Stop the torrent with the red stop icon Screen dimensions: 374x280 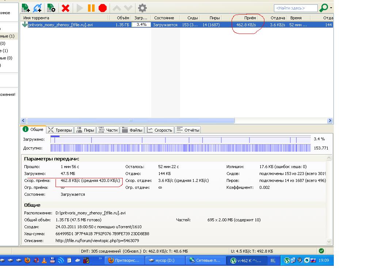pyautogui.click(x=103, y=8)
